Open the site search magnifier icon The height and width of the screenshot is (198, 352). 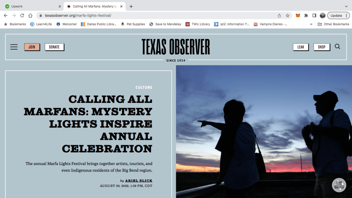click(x=337, y=47)
